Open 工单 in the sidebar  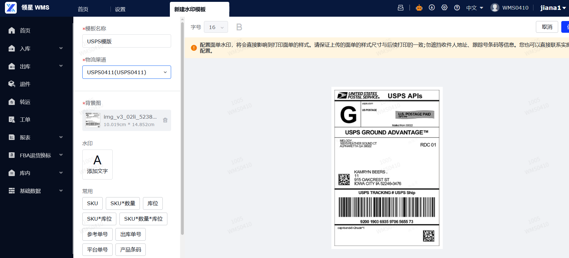click(25, 120)
